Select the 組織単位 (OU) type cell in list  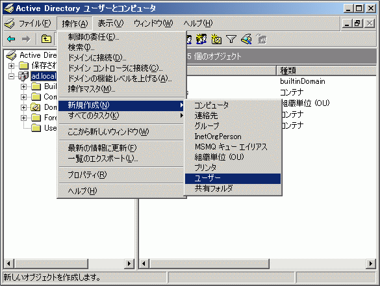[305, 103]
